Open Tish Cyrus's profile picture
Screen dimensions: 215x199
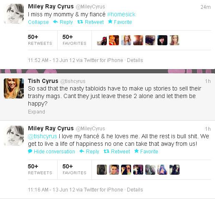pyautogui.click(x=14, y=88)
